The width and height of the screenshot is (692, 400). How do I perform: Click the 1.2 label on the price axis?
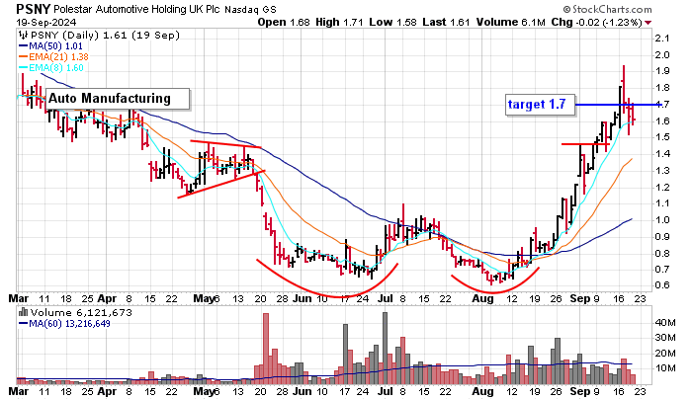662,188
